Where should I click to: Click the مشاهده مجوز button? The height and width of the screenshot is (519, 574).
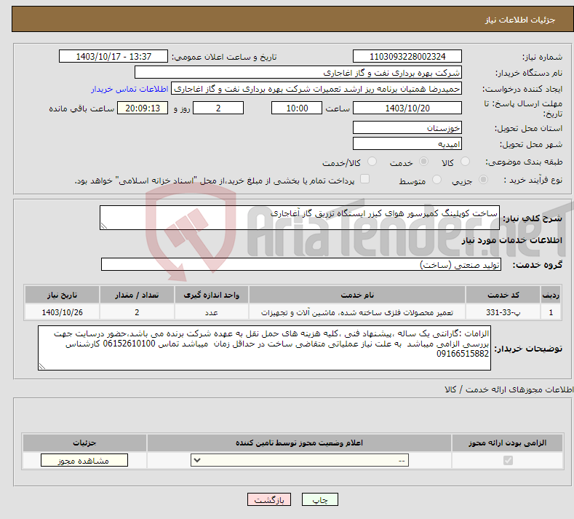tap(84, 460)
